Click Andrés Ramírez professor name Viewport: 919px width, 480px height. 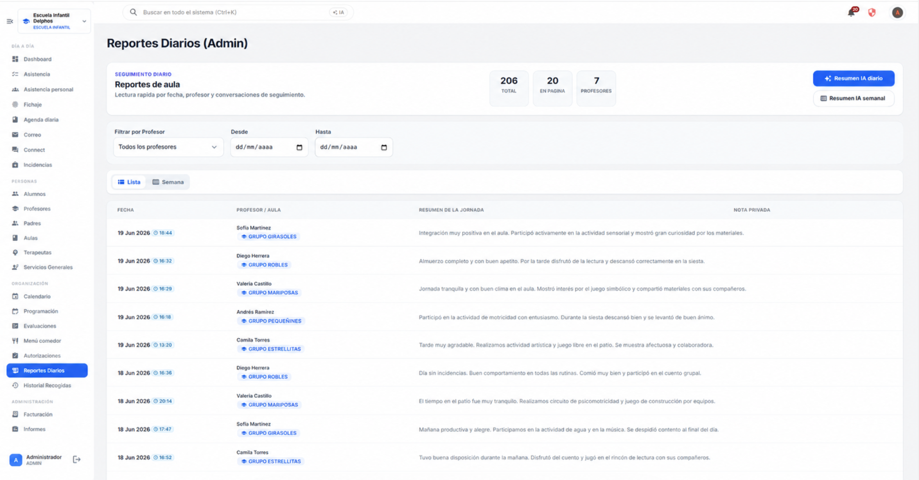point(255,312)
